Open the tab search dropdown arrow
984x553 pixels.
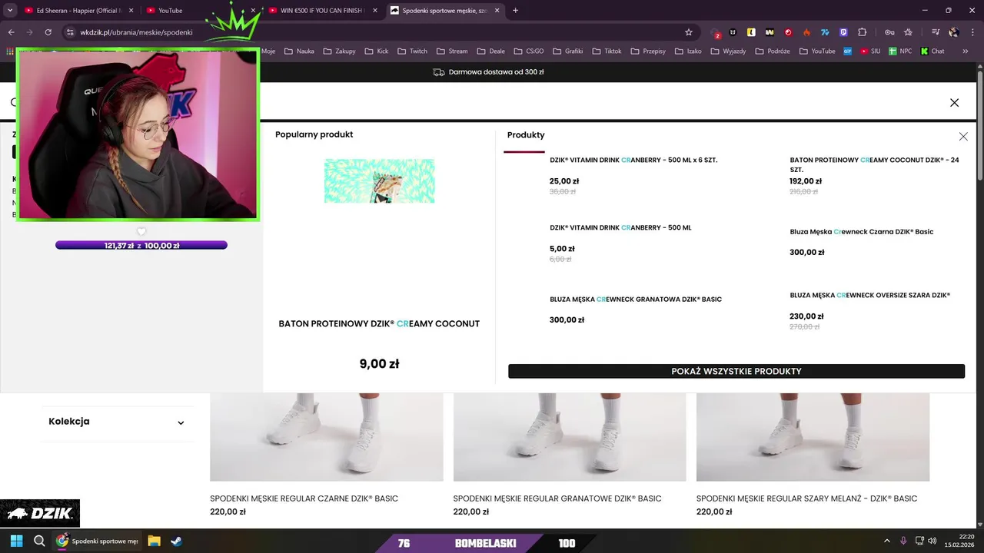[x=10, y=11]
